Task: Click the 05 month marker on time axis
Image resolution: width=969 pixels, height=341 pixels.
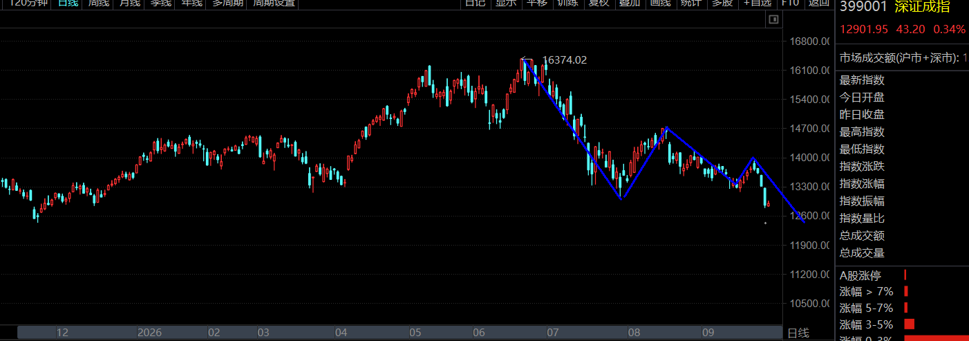Action: [x=415, y=333]
